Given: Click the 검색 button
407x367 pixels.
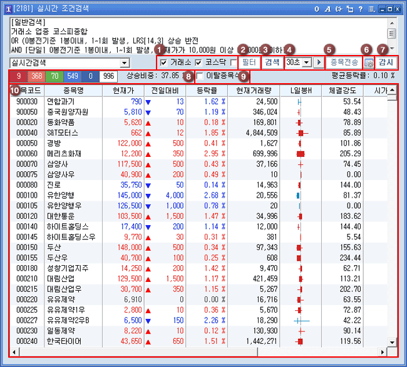Looking at the screenshot, I should (272, 63).
